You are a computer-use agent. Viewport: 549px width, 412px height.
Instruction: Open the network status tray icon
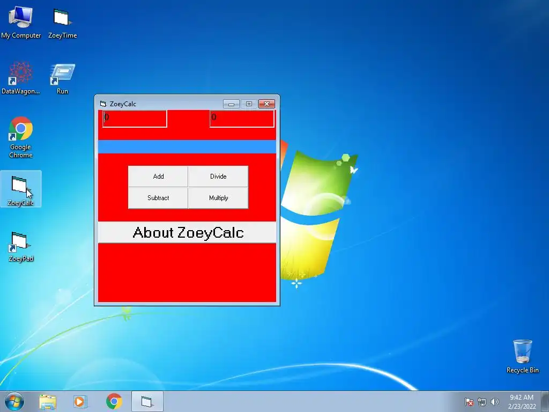[x=482, y=402]
